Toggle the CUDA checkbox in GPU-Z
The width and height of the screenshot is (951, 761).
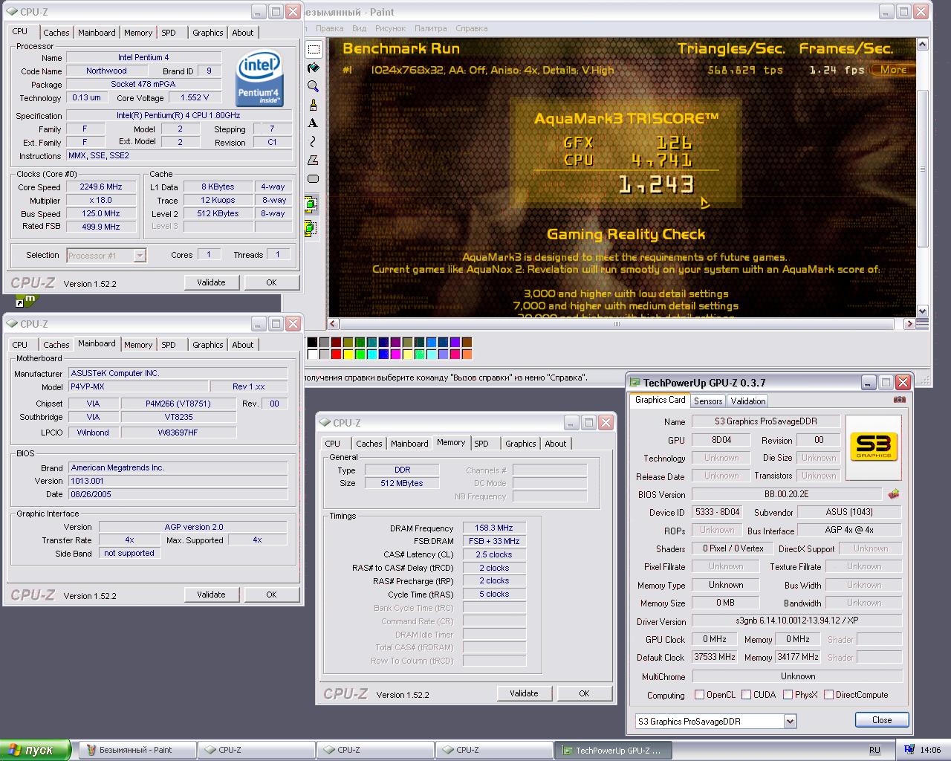pyautogui.click(x=746, y=695)
